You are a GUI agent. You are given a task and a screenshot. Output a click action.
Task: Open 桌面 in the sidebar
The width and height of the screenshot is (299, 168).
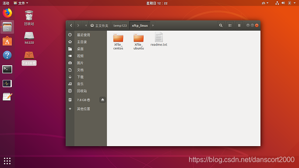86,49
